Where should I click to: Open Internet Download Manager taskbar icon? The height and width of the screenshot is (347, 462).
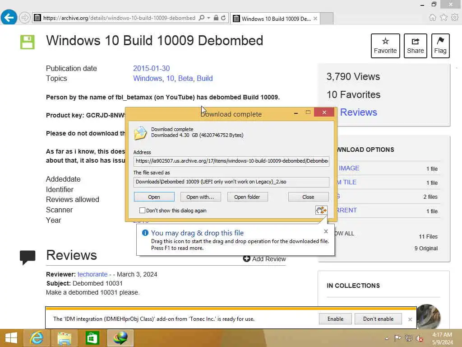click(120, 338)
